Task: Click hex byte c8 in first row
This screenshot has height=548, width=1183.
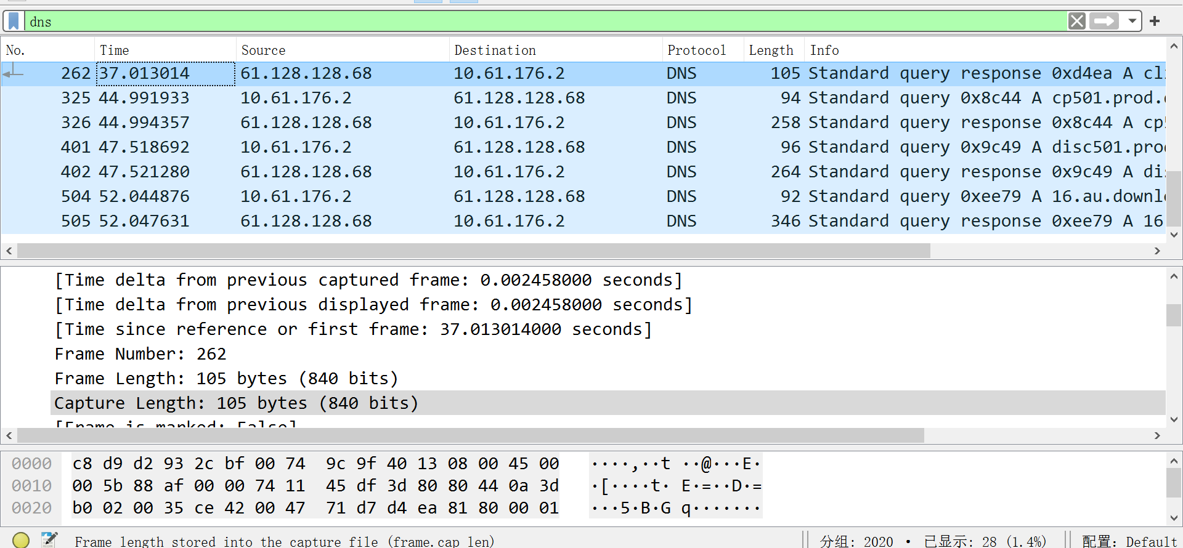Action: 82,464
